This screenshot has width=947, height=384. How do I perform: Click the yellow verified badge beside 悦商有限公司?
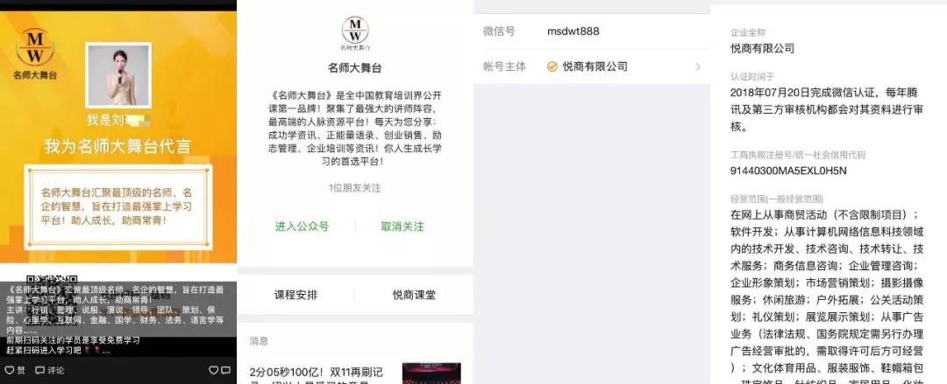(552, 66)
